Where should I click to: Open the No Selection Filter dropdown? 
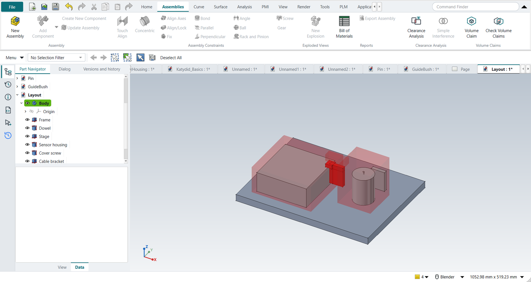click(56, 58)
